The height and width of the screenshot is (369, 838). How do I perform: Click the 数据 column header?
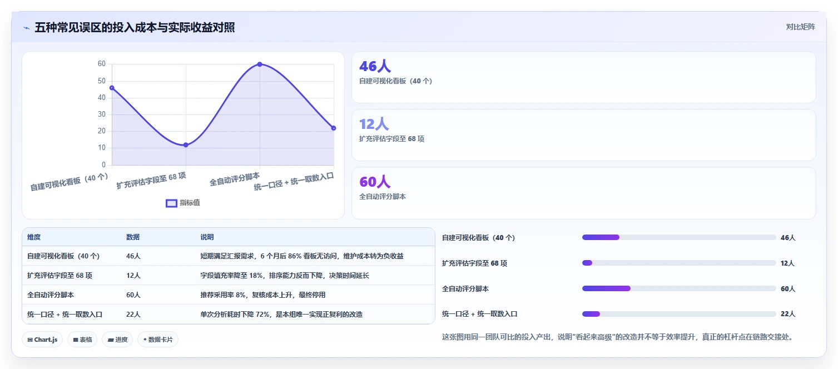tap(133, 237)
